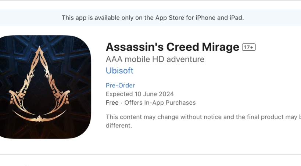Click the word "Mirage" in the title
This screenshot has height=166, width=301.
[x=221, y=47]
